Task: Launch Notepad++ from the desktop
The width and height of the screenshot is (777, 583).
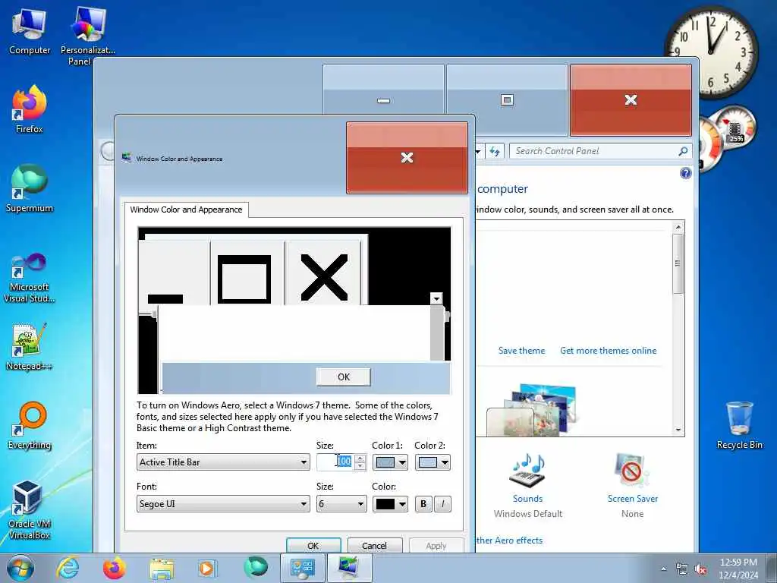Action: 30,346
